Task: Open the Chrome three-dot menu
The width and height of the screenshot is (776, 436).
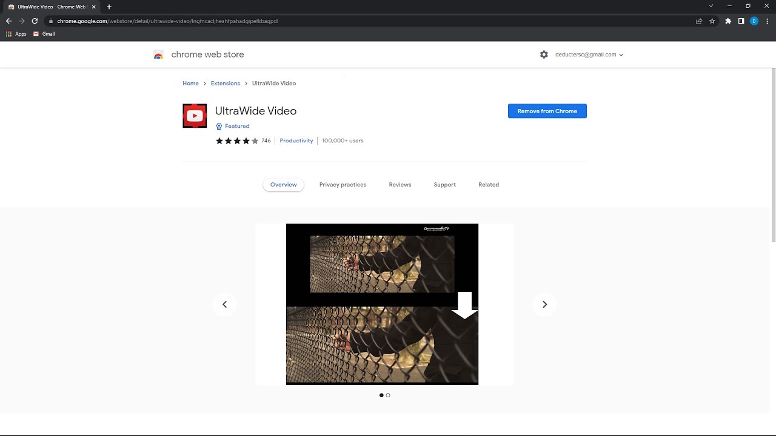Action: click(767, 21)
